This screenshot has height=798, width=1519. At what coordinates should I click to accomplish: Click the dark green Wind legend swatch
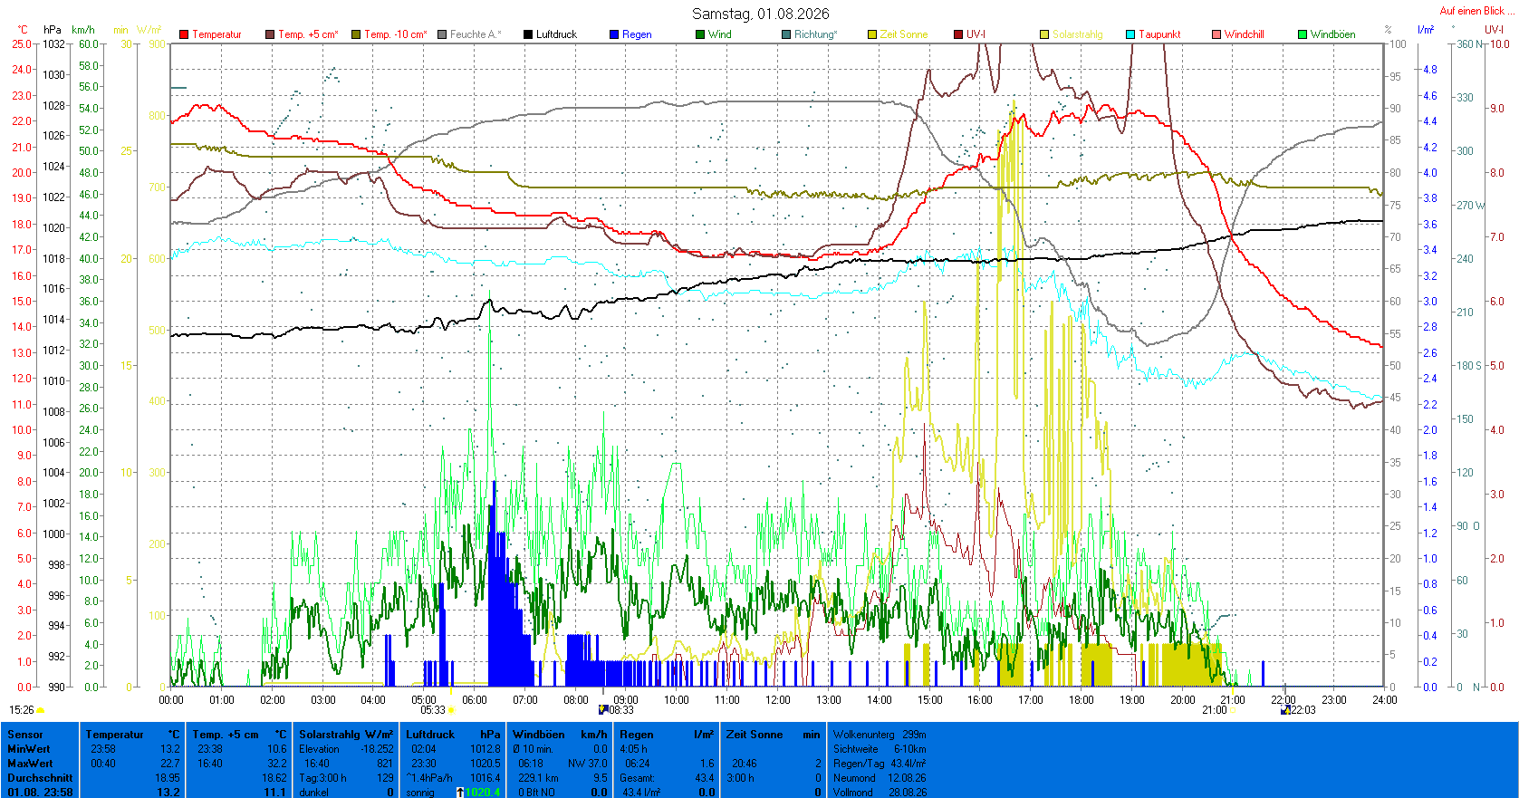click(x=700, y=34)
